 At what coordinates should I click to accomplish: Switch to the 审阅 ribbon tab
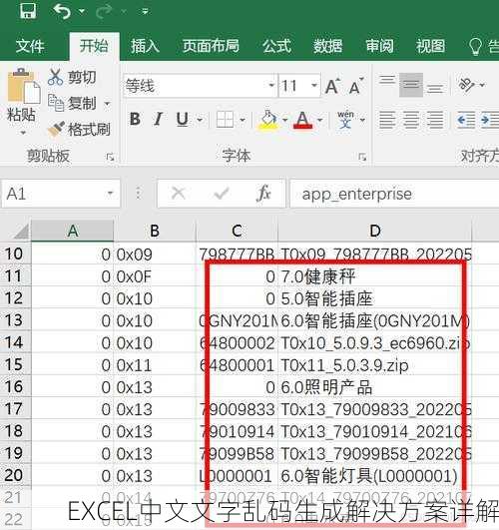pos(379,46)
